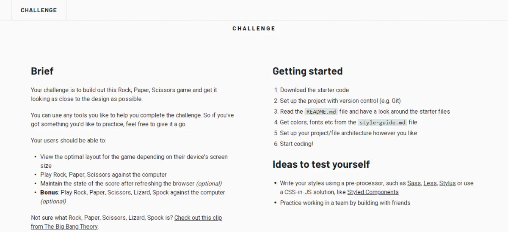Screen dimensions: 508x232
Task: Check out this clip link
Action: click(x=198, y=218)
